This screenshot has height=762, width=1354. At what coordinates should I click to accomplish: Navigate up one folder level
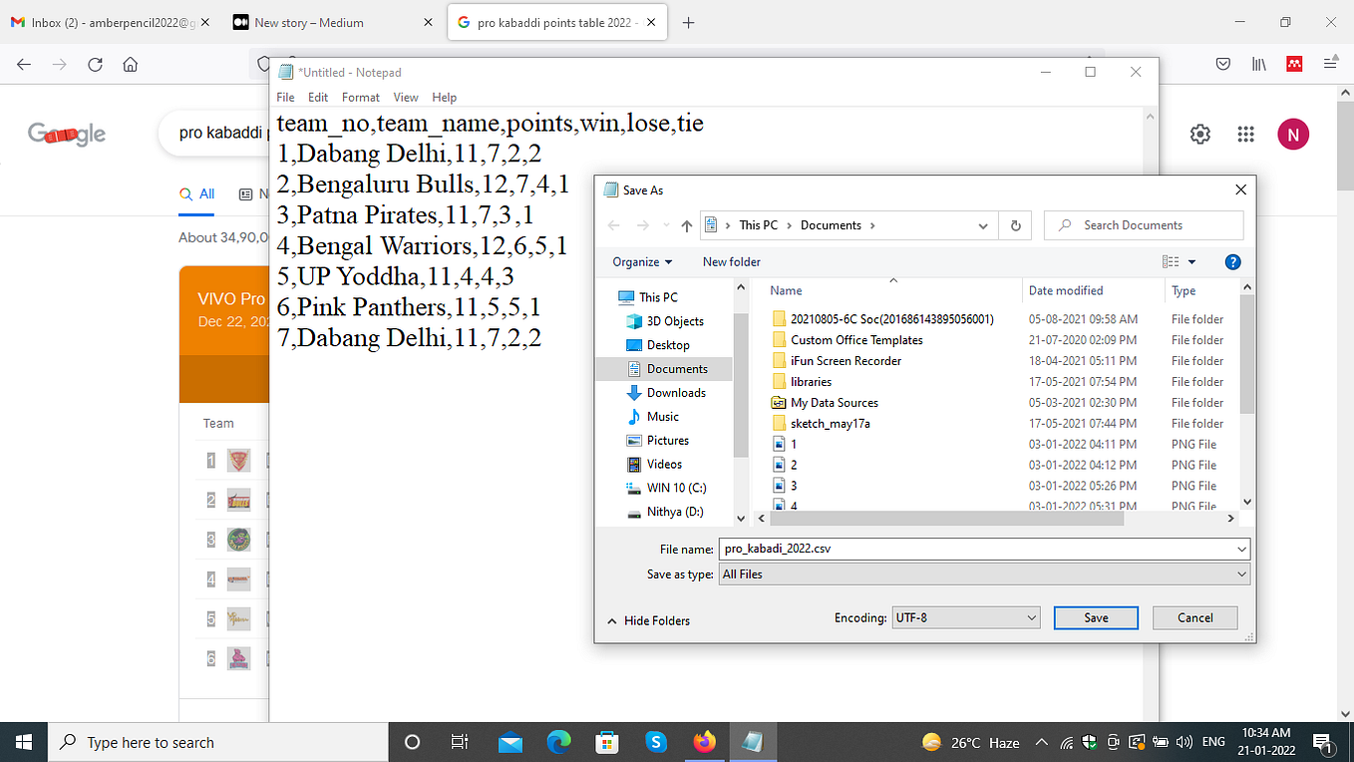point(685,224)
